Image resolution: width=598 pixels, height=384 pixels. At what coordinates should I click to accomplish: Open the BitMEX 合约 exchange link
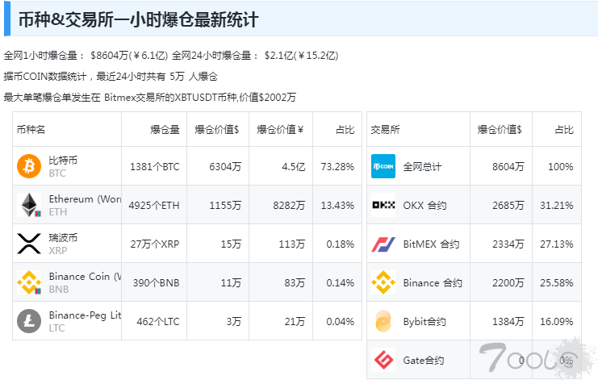pos(431,244)
